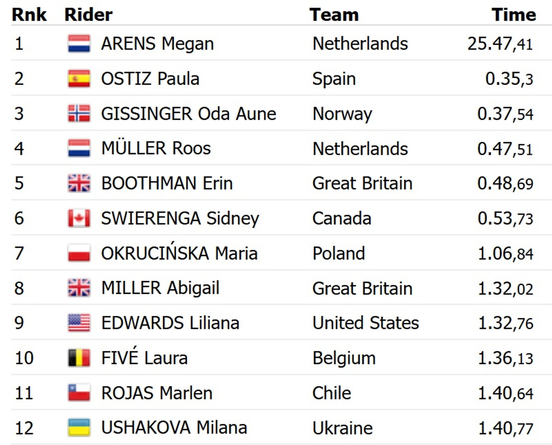
Task: Click the Canada flag next to SWIERENGA Sidney
Action: point(79,218)
